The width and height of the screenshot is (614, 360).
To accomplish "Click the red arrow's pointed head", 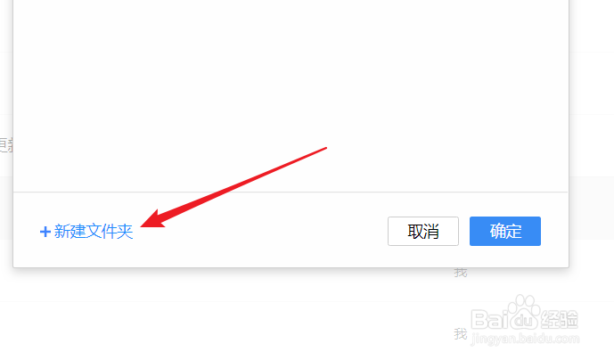I will (151, 220).
